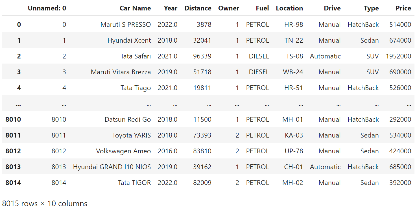Click distance value 96339
This screenshot has height=209, width=417.
202,56
